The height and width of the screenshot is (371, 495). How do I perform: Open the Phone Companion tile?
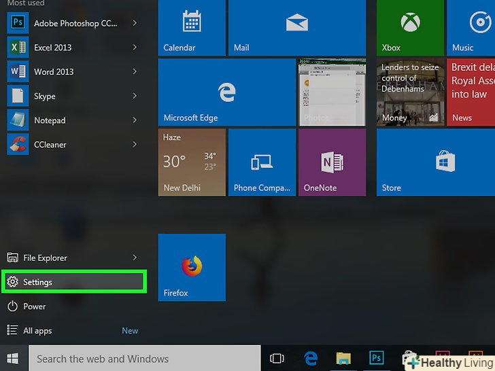(262, 162)
